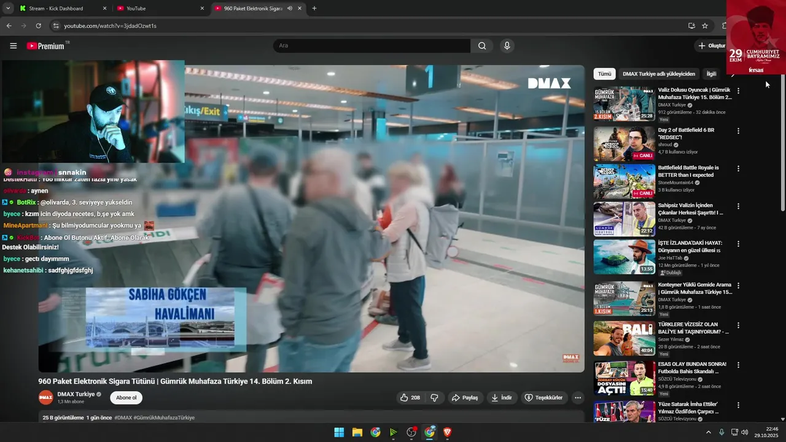Switch to Stream - Kick Dashboard tab

click(x=56, y=9)
